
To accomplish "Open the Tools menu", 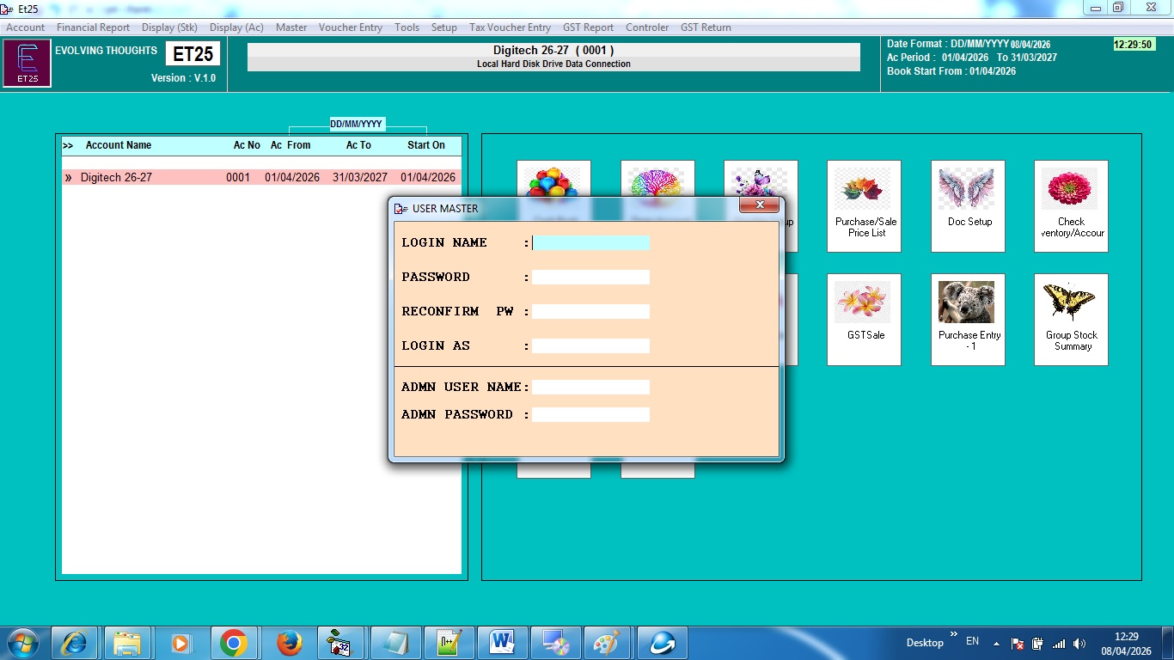I will tap(407, 27).
